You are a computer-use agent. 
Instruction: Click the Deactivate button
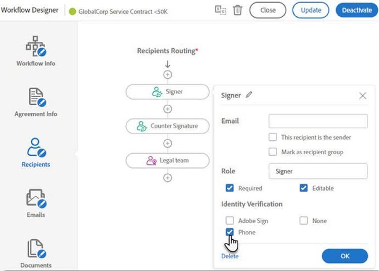356,10
